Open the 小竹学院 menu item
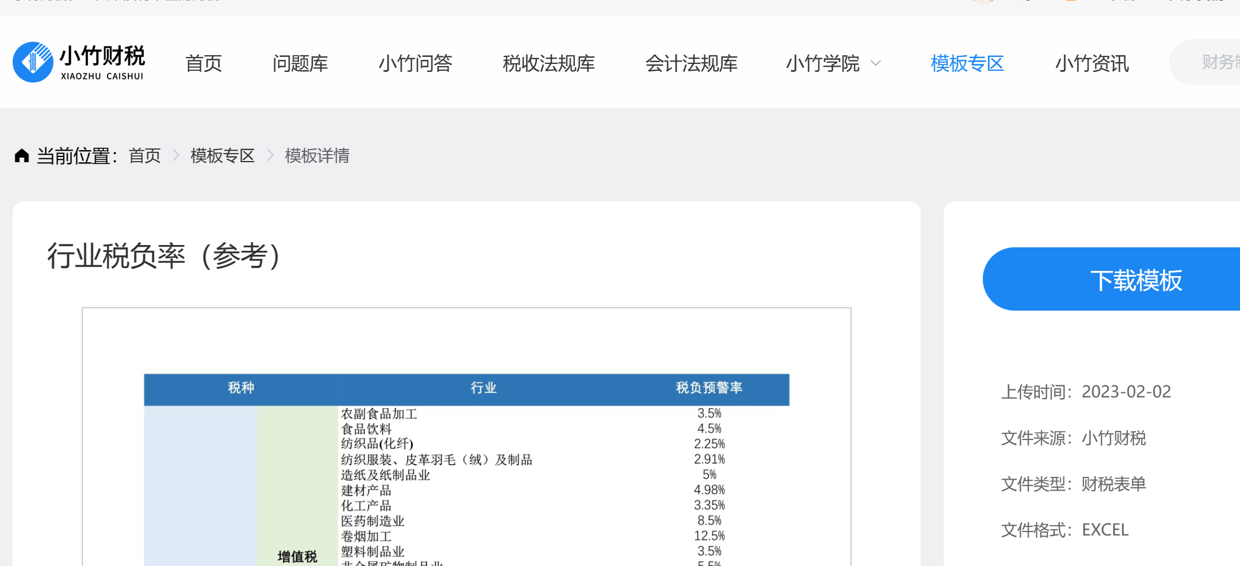The image size is (1240, 566). [x=823, y=63]
